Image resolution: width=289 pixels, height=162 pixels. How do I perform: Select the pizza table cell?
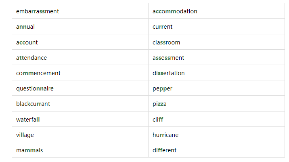(217, 103)
